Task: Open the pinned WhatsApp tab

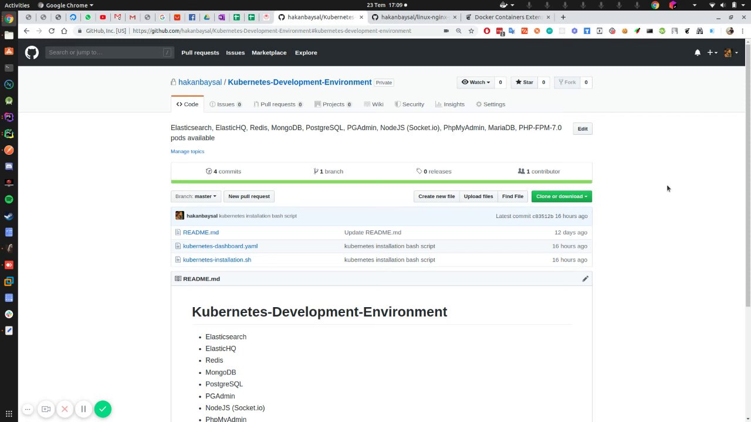Action: (x=88, y=17)
